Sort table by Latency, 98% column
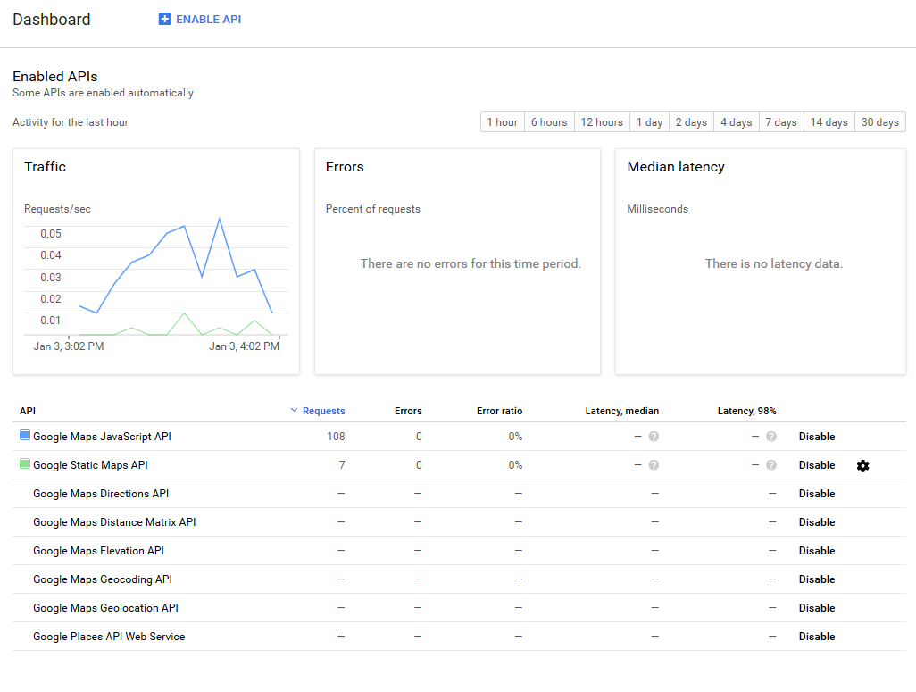This screenshot has width=916, height=692. (746, 411)
